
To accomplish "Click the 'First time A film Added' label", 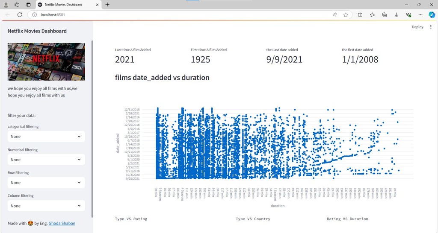I will (209, 50).
